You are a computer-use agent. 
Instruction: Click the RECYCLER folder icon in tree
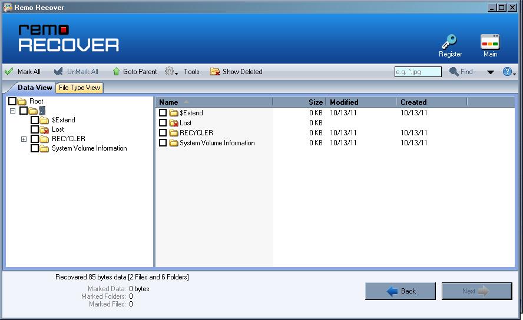click(44, 139)
